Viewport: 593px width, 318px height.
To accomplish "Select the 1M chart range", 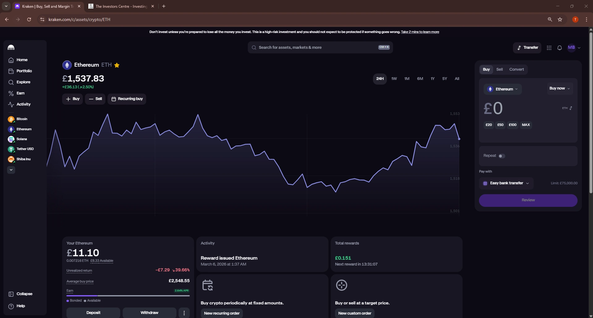I will [x=407, y=79].
